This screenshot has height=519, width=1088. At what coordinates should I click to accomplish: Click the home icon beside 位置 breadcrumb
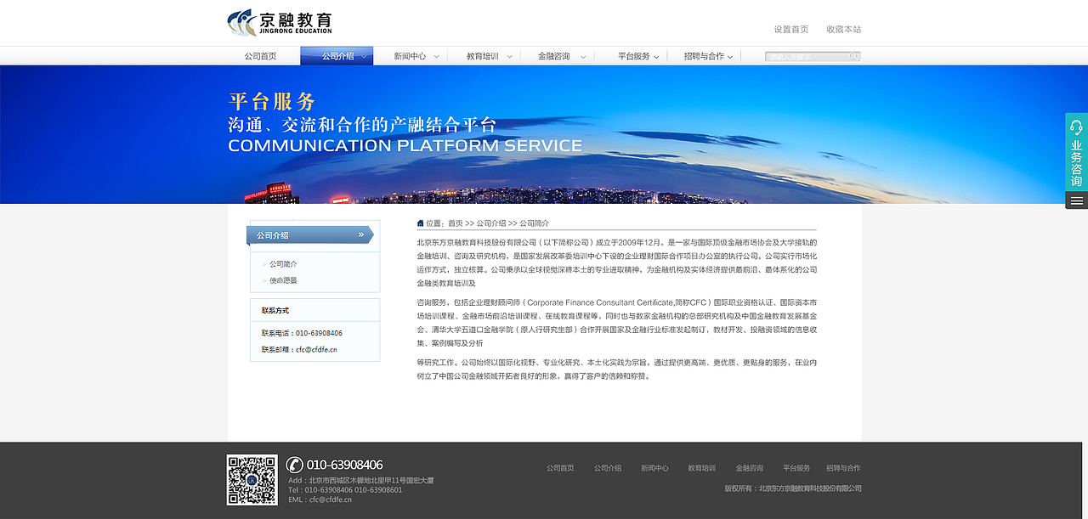[x=420, y=223]
